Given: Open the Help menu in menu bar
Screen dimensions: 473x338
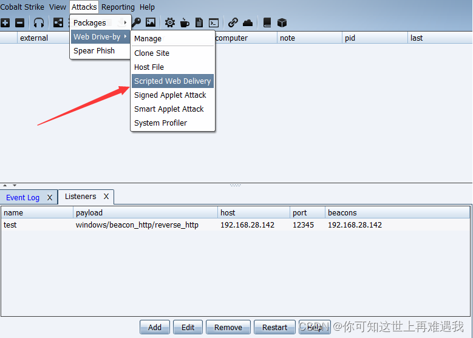Looking at the screenshot, I should point(147,7).
